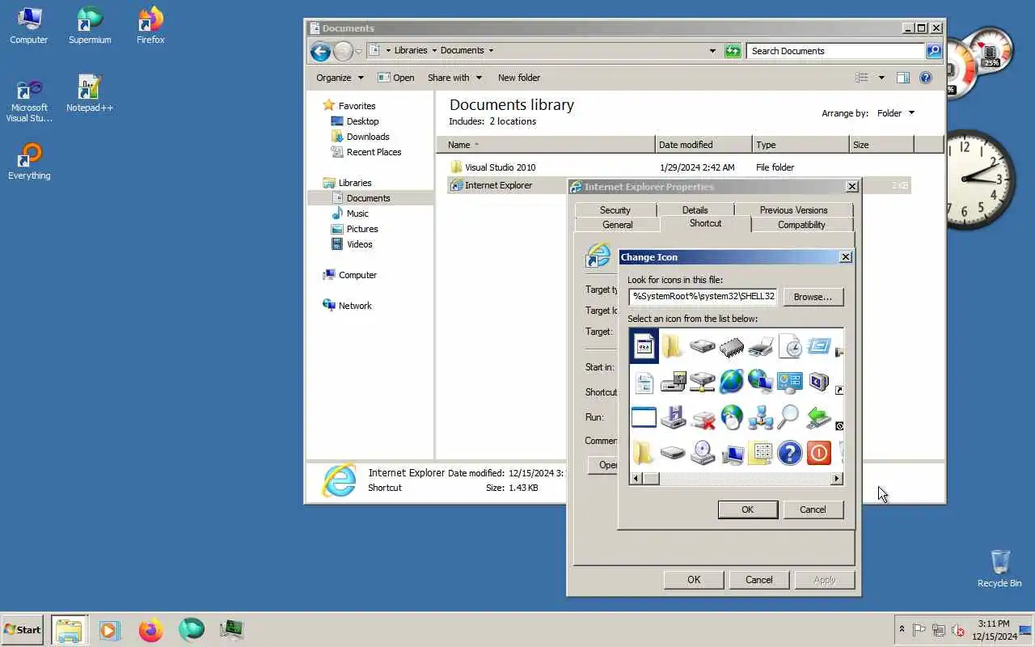This screenshot has width=1035, height=647.
Task: Open the Compatibility tab
Action: 801,225
